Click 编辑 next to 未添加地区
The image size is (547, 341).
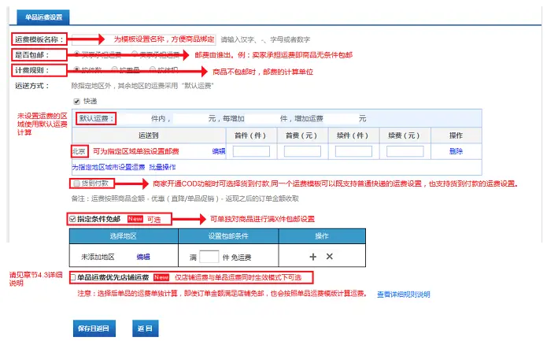[x=143, y=257]
